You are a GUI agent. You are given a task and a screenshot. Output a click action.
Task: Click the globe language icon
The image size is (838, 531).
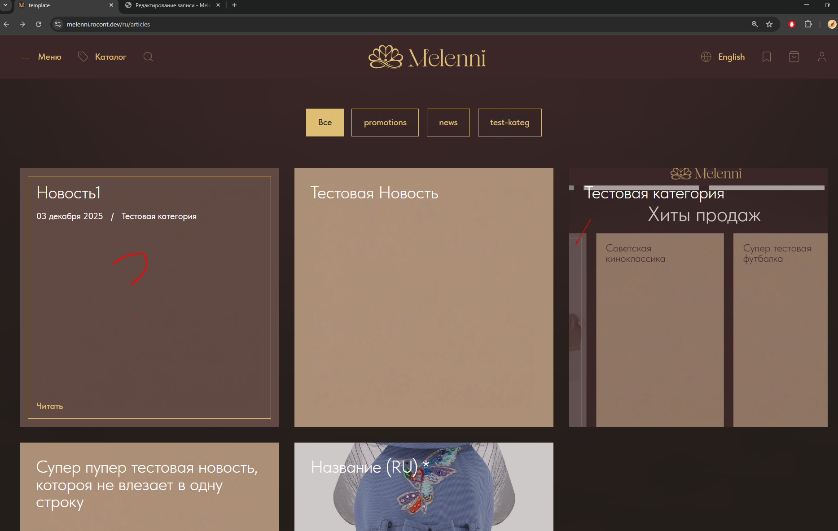click(706, 57)
